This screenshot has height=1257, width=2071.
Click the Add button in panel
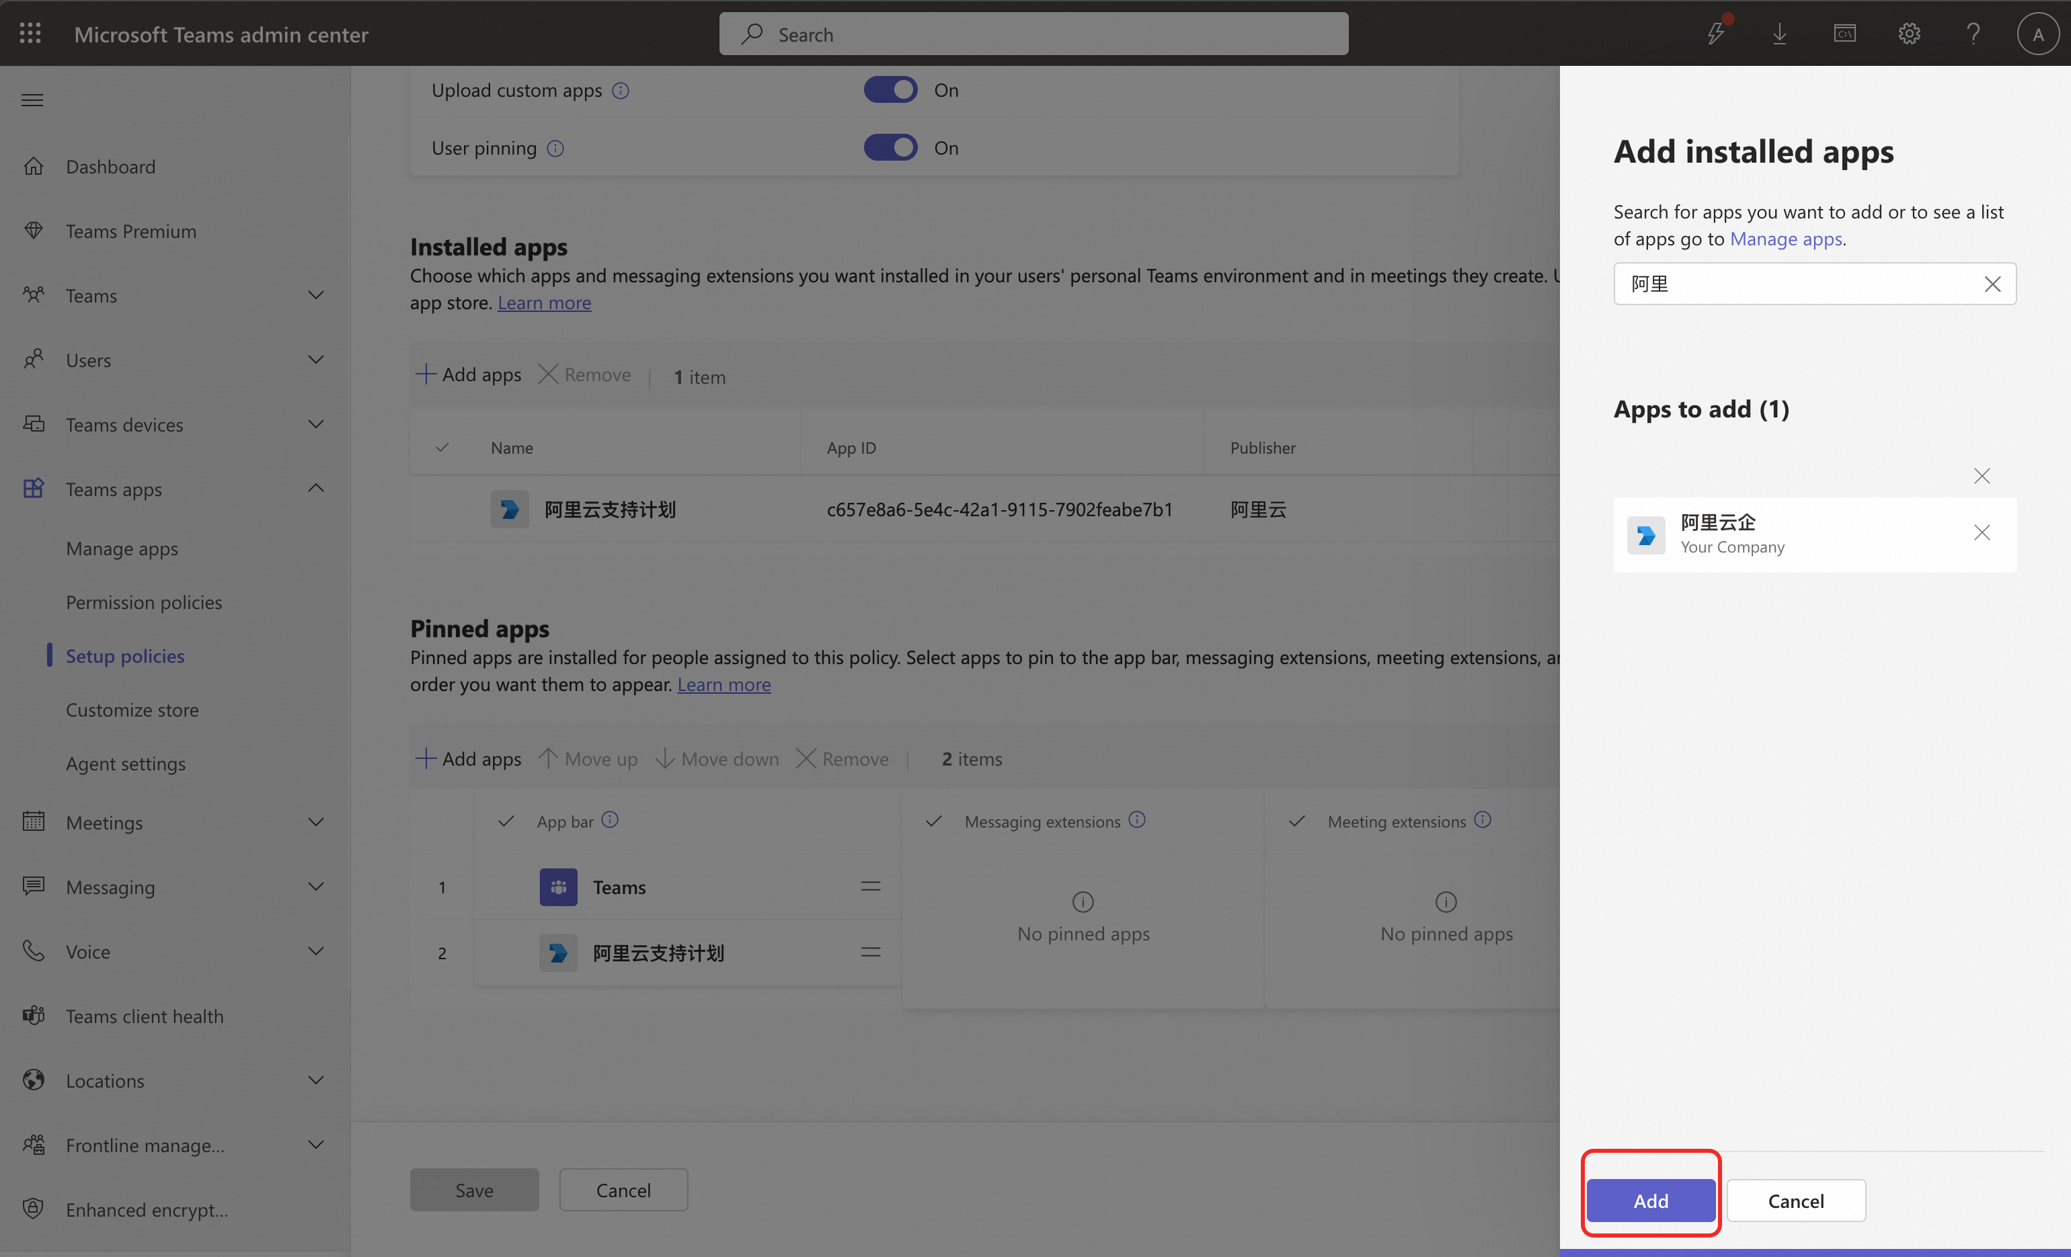point(1650,1201)
